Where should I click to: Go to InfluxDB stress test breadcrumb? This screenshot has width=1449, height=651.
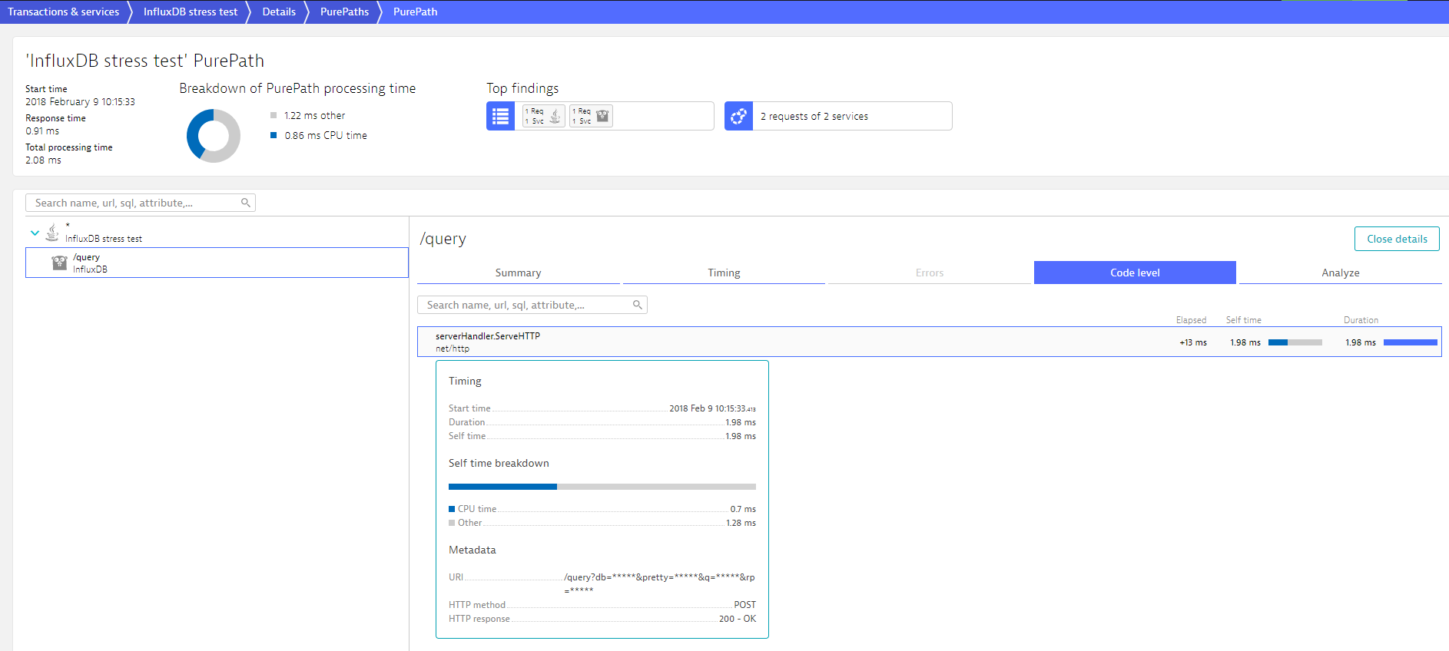pos(191,12)
